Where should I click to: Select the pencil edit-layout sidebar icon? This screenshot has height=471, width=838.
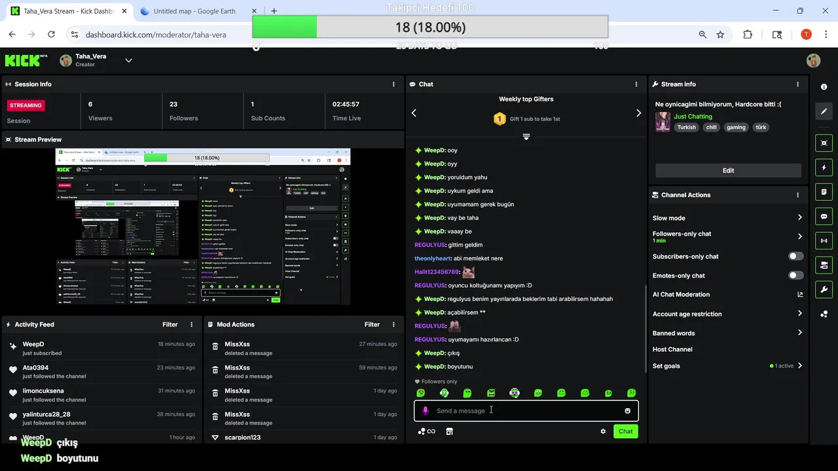(x=824, y=111)
